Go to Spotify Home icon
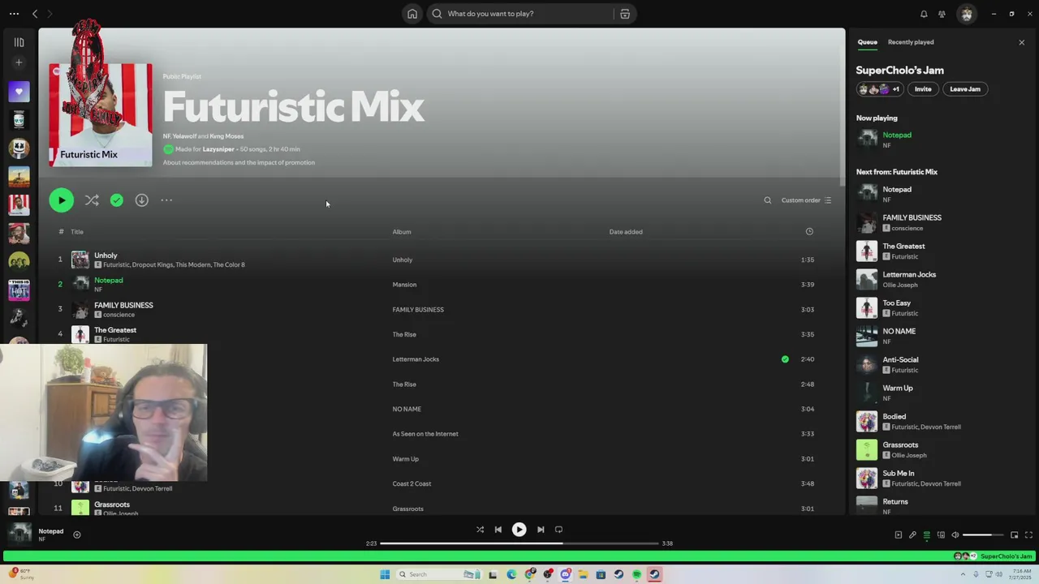Screen dimensions: 1039x584 point(412,14)
